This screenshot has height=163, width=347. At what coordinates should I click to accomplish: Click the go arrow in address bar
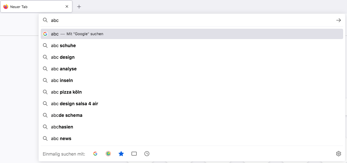338,20
